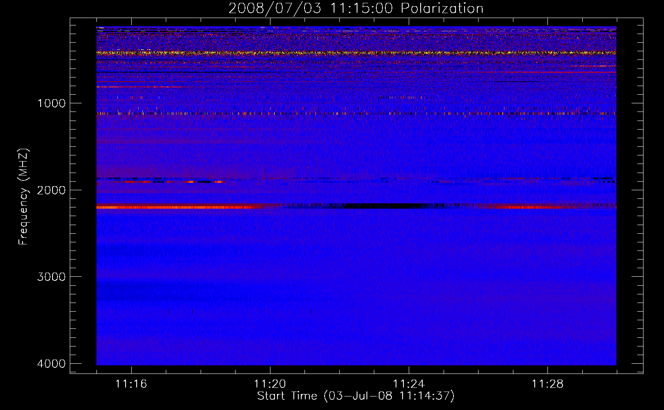Click the 11:24 time tick label

[408, 384]
